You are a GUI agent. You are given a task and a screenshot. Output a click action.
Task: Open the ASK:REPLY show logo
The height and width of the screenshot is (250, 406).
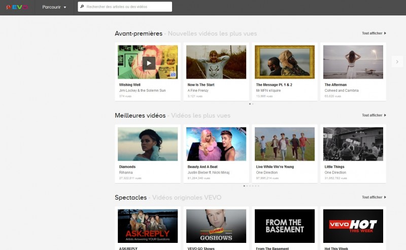[148, 226]
